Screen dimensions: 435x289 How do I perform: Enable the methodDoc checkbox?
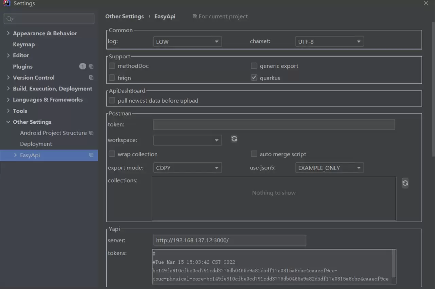pyautogui.click(x=112, y=66)
